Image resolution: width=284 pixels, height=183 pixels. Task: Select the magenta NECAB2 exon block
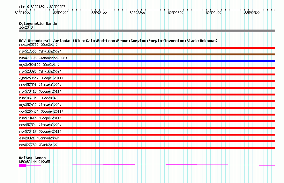(22, 165)
